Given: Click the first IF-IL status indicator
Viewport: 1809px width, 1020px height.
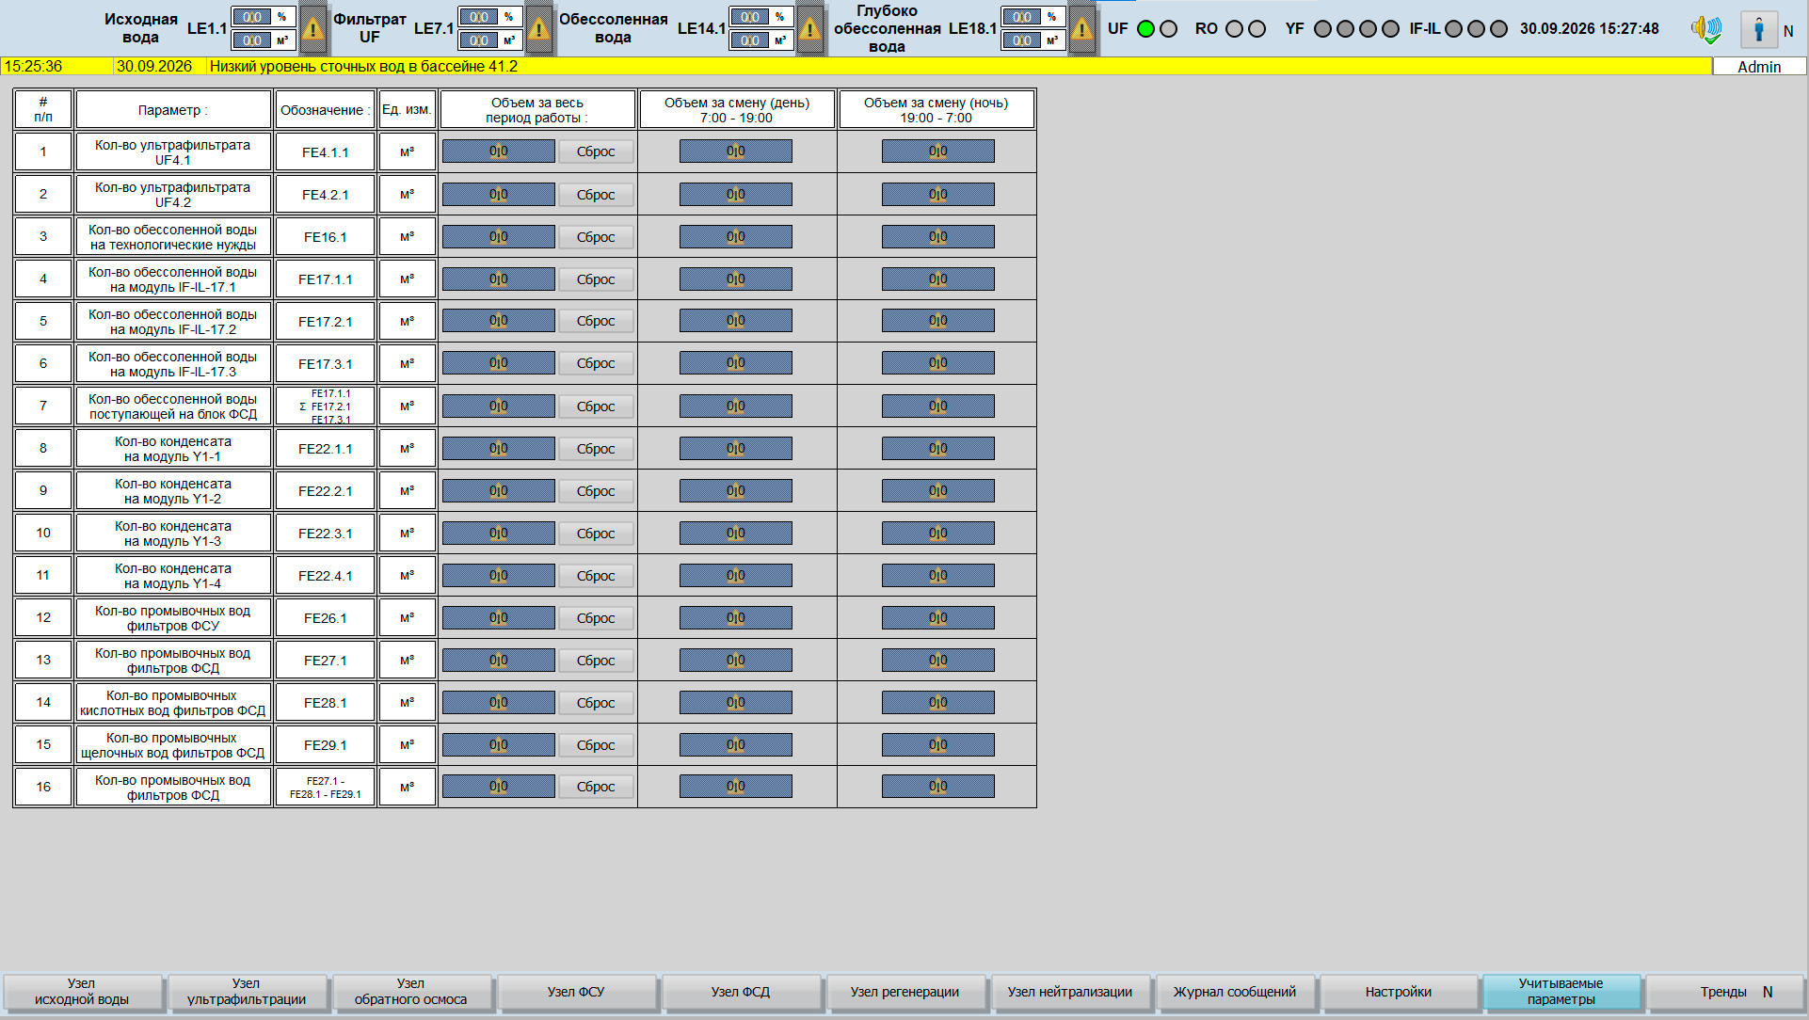Looking at the screenshot, I should (x=1453, y=29).
